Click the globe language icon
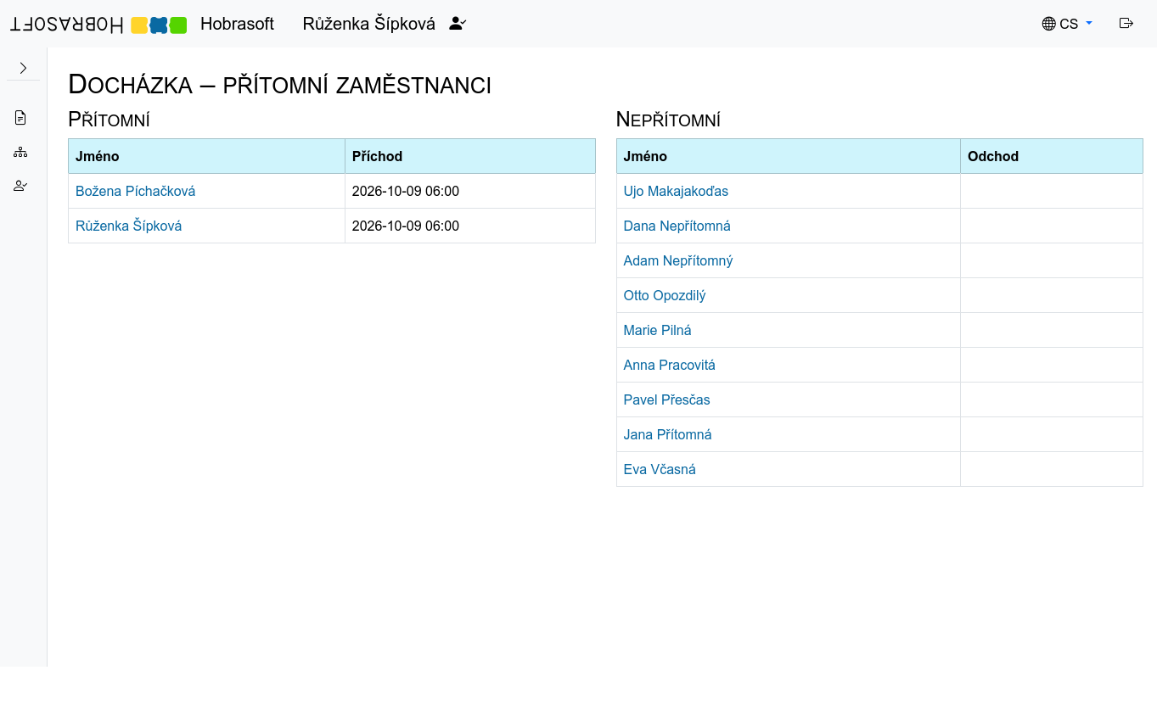The width and height of the screenshot is (1157, 704). tap(1049, 24)
